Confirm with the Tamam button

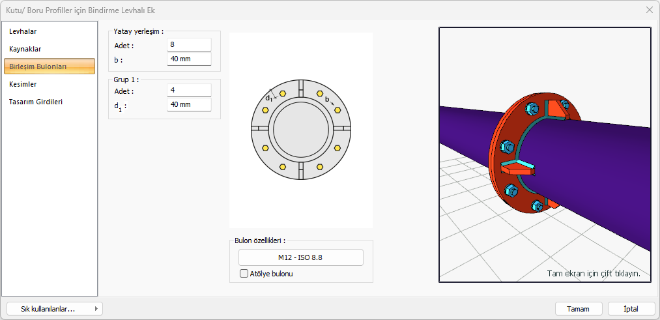(x=578, y=309)
